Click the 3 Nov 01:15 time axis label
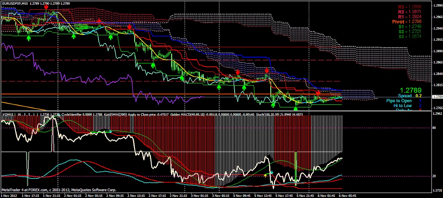Viewport: 443px width, 198px height. [200, 195]
